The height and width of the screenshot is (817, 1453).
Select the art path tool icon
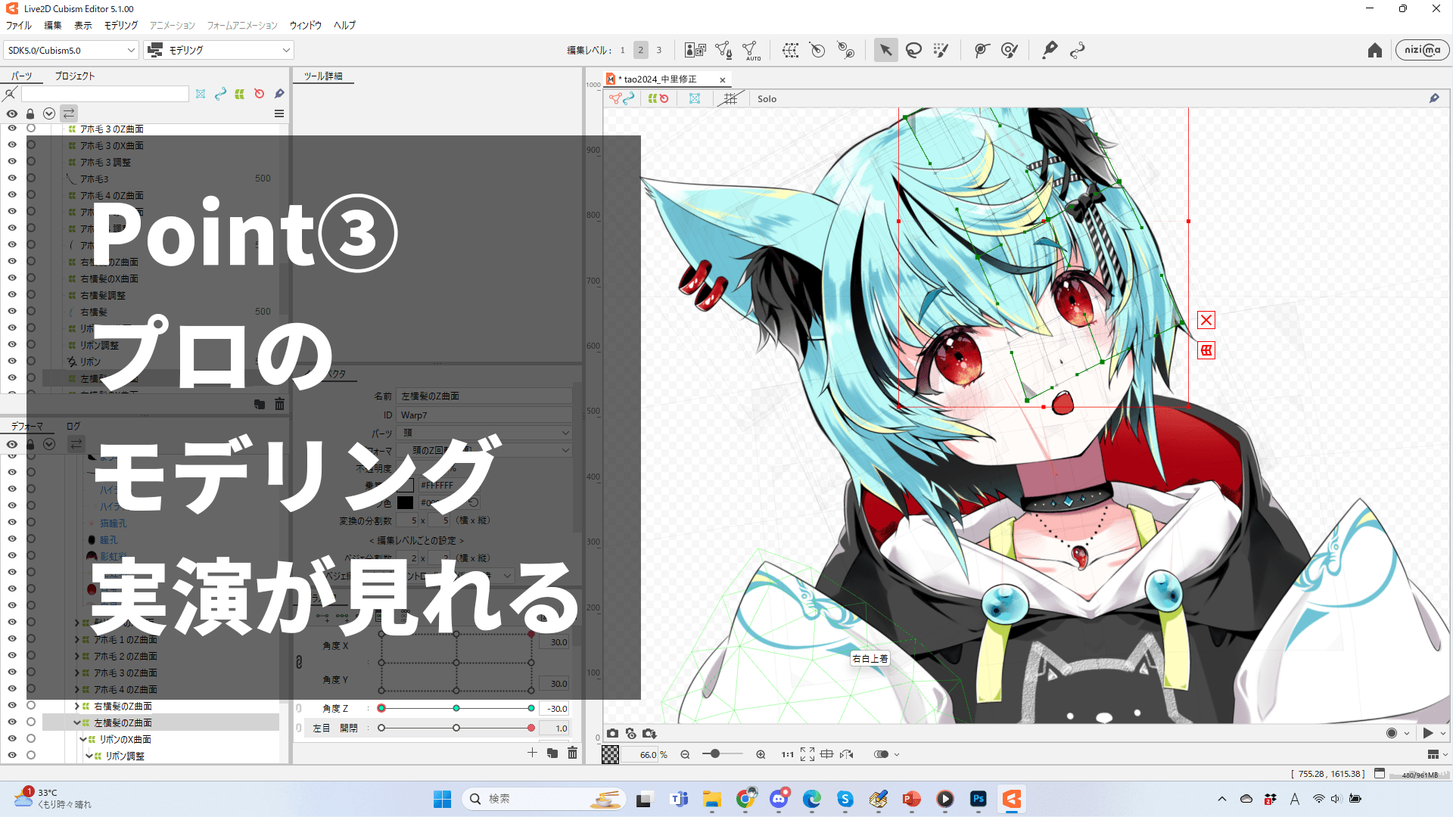pyautogui.click(x=1078, y=51)
